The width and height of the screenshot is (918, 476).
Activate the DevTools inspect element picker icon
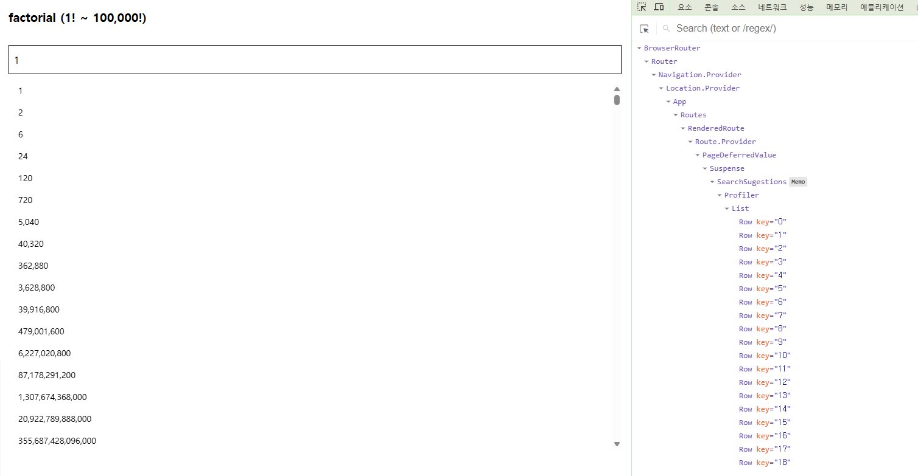(x=642, y=7)
